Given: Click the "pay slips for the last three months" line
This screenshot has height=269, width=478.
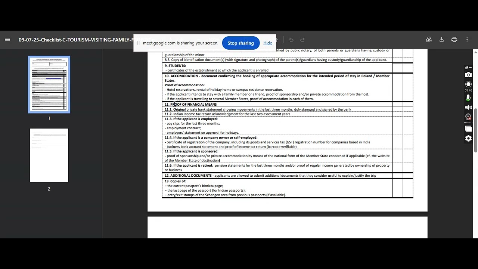Looking at the screenshot, I should [x=192, y=123].
